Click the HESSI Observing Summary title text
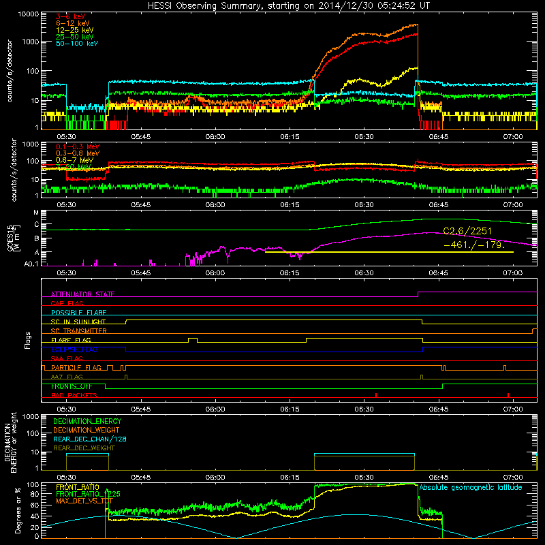The width and height of the screenshot is (545, 545). tap(288, 5)
